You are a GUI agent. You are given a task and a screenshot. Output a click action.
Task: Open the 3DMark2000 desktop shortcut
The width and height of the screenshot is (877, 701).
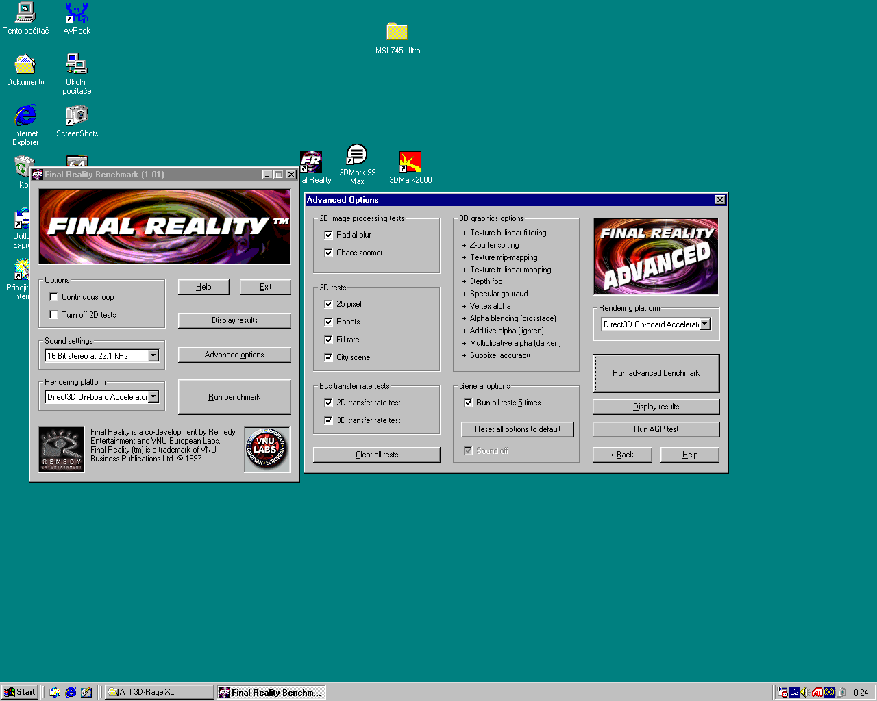click(x=410, y=163)
